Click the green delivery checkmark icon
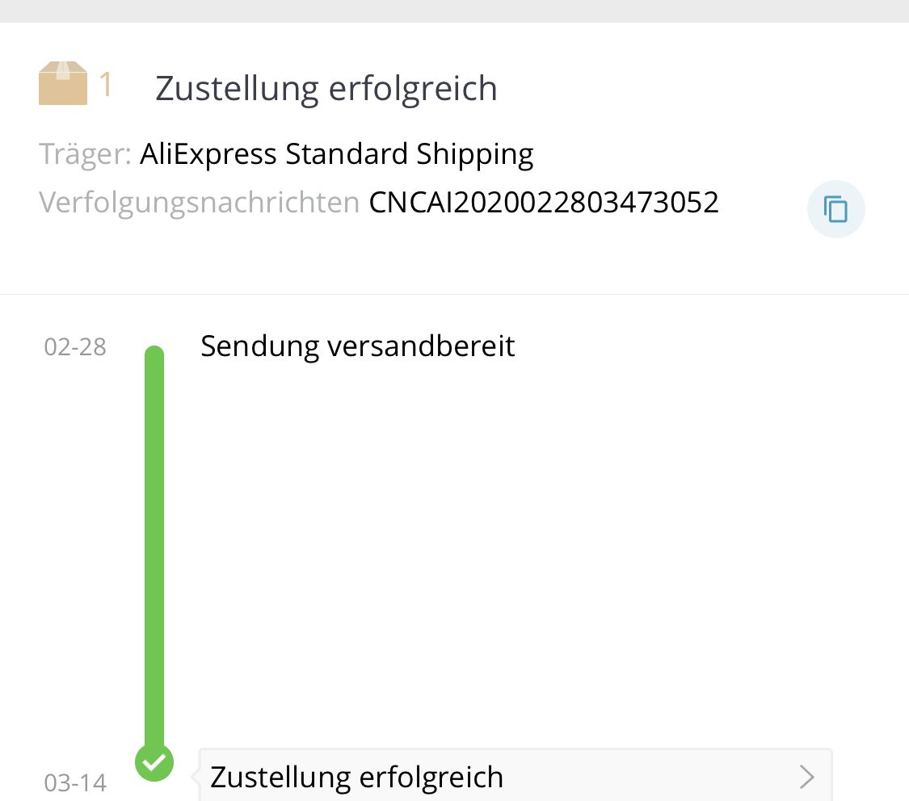This screenshot has width=909, height=801. pyautogui.click(x=154, y=761)
